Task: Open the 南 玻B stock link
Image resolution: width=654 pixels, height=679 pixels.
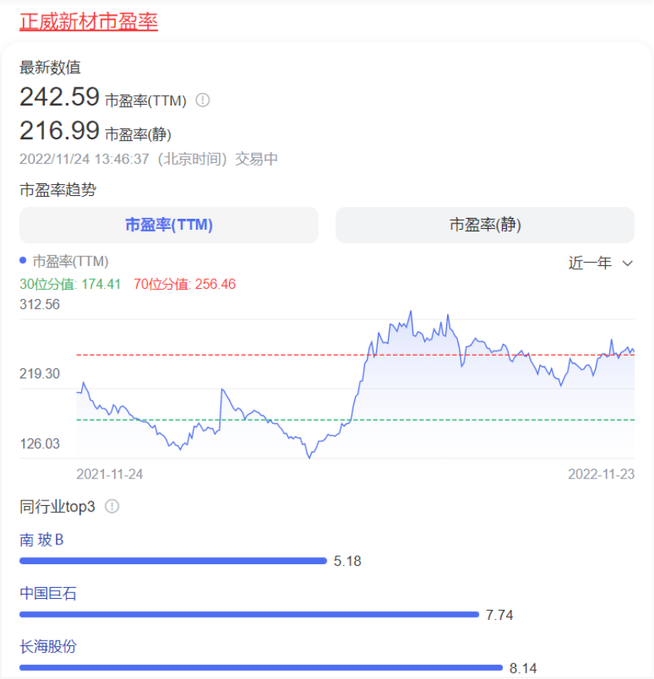Action: click(42, 540)
